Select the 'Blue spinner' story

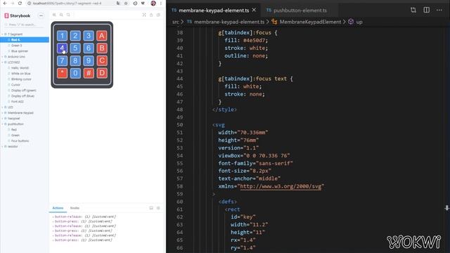click(x=20, y=51)
